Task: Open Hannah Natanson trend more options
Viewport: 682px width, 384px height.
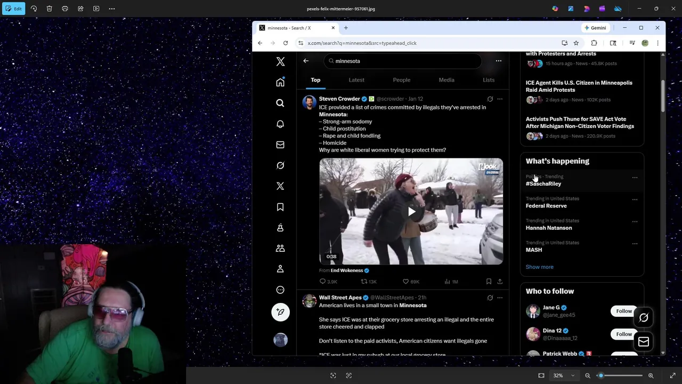Action: [635, 222]
